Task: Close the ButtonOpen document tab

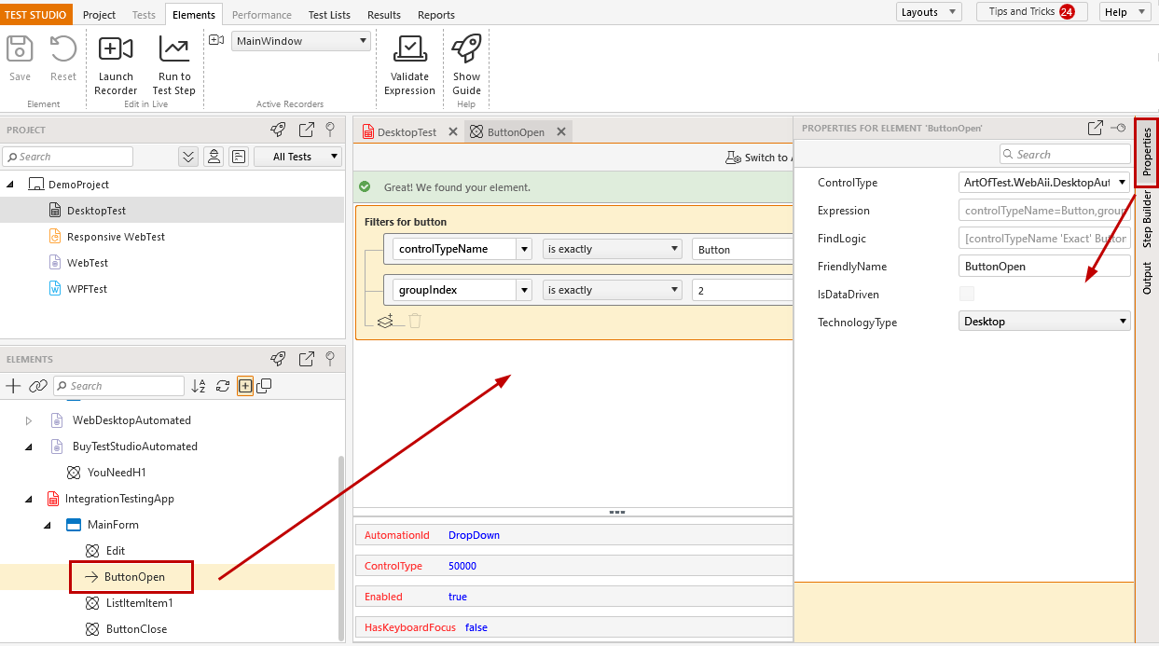Action: (x=561, y=132)
